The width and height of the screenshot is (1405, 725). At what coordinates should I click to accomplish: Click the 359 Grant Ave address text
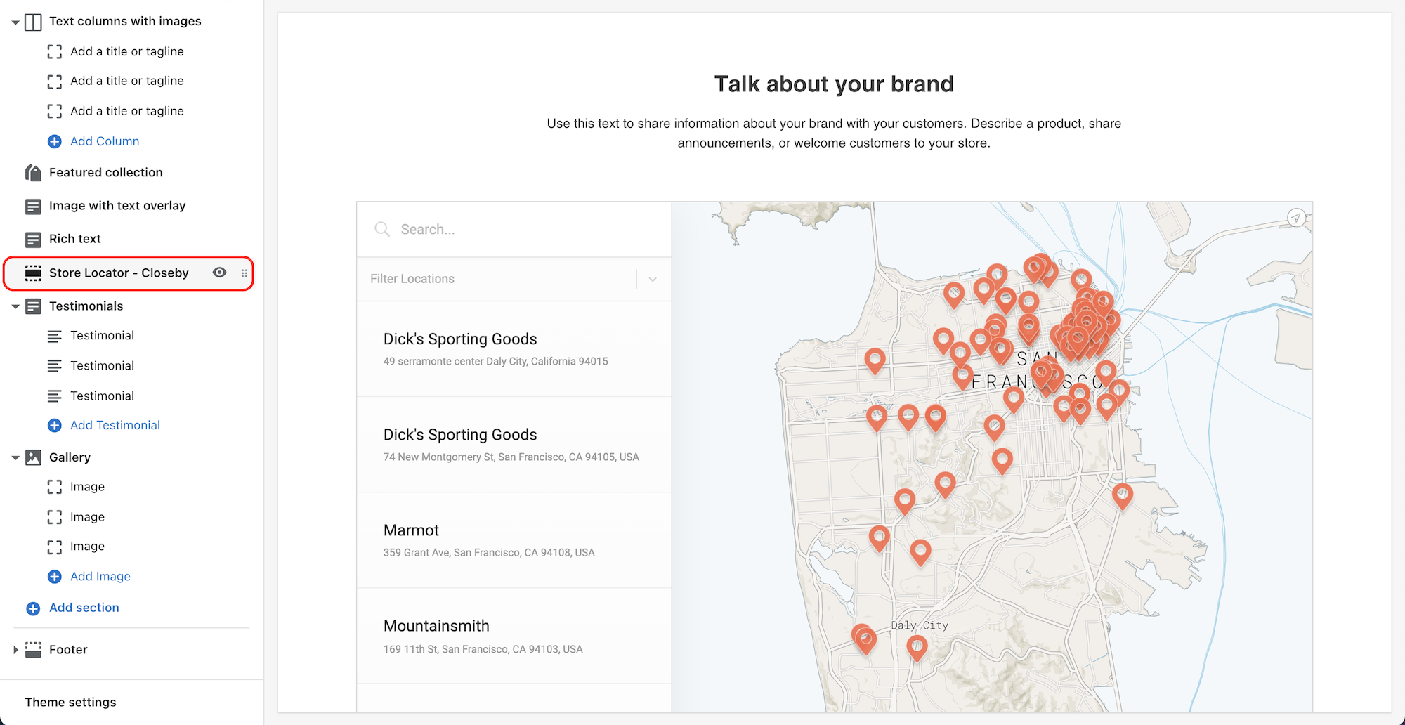489,553
